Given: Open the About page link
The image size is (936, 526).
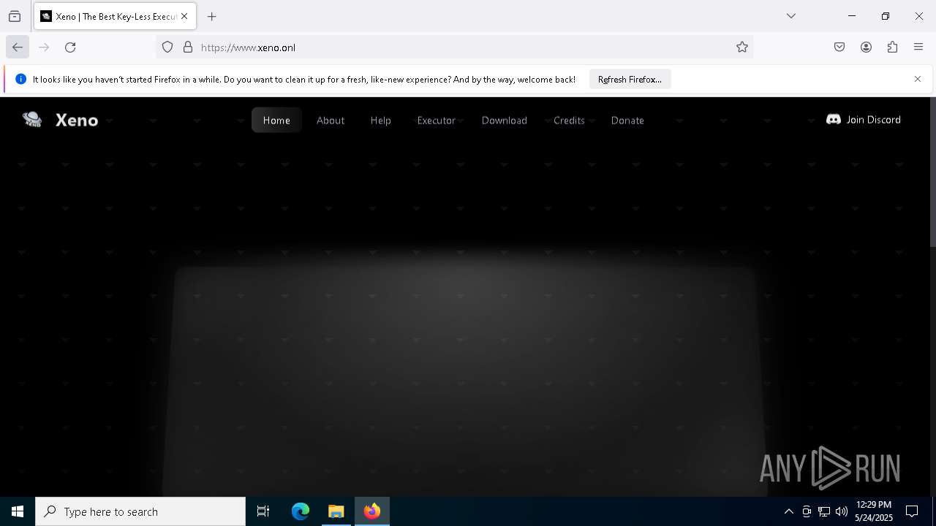Looking at the screenshot, I should tap(331, 121).
